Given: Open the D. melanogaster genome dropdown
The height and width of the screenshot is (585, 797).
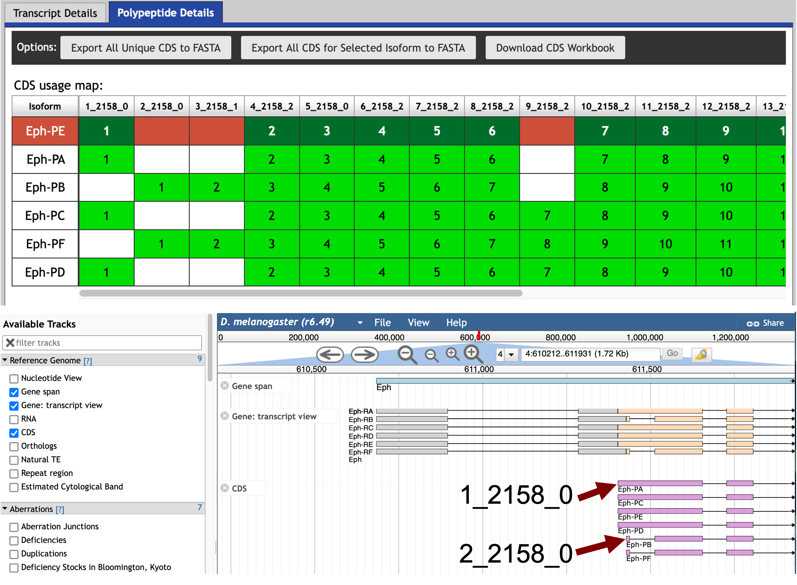Looking at the screenshot, I should click(360, 323).
